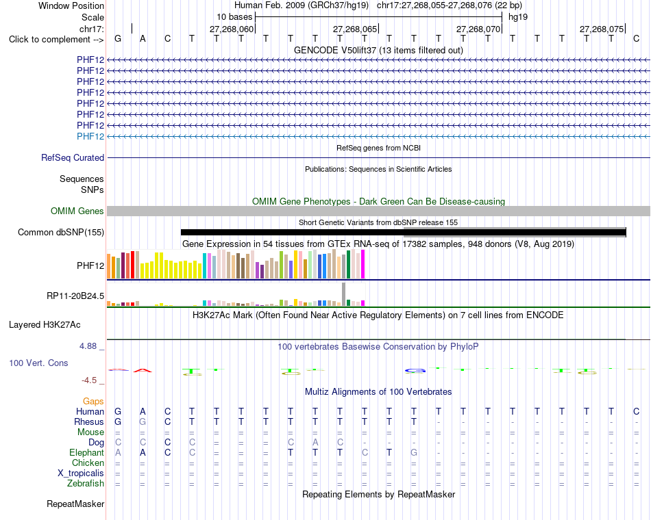Viewport: 651px width, 520px height.
Task: Click the OMIM Gene Phenotypes green title
Action: coord(378,202)
